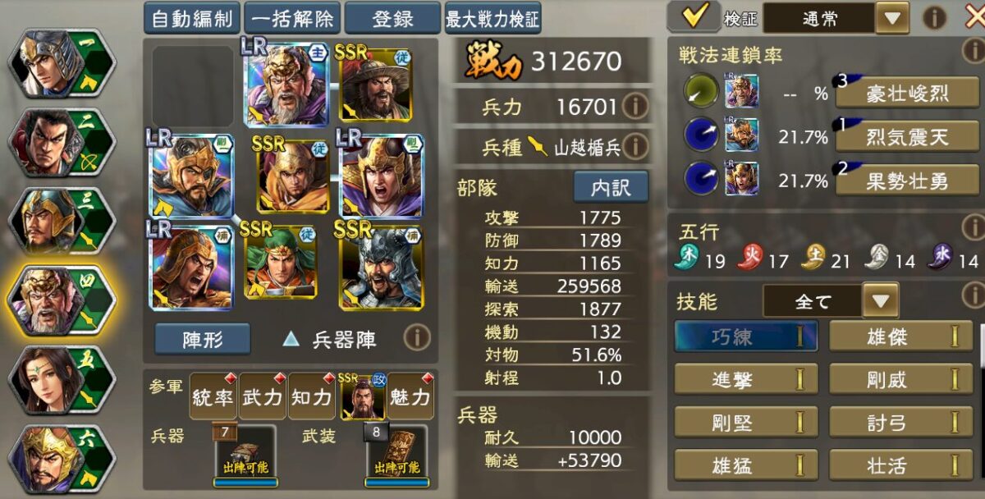Select the 武装 armament slot numbered 8
This screenshot has width=985, height=499.
(x=396, y=451)
